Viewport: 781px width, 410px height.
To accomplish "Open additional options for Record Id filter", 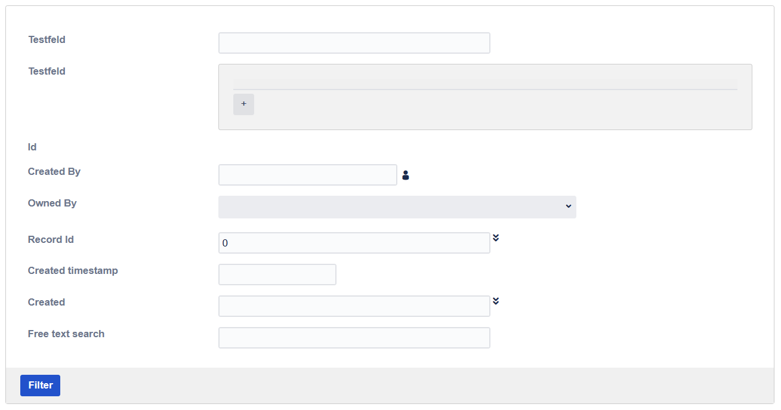I will tap(496, 238).
